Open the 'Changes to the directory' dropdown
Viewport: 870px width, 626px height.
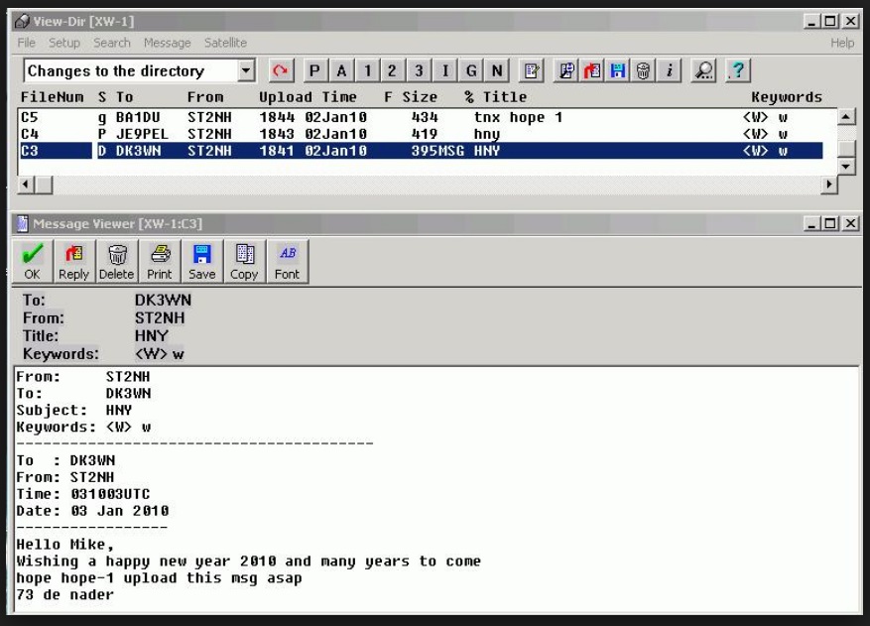247,70
